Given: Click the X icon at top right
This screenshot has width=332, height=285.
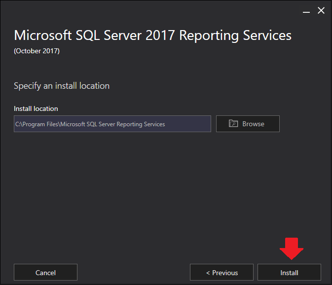Looking at the screenshot, I should 321,10.
